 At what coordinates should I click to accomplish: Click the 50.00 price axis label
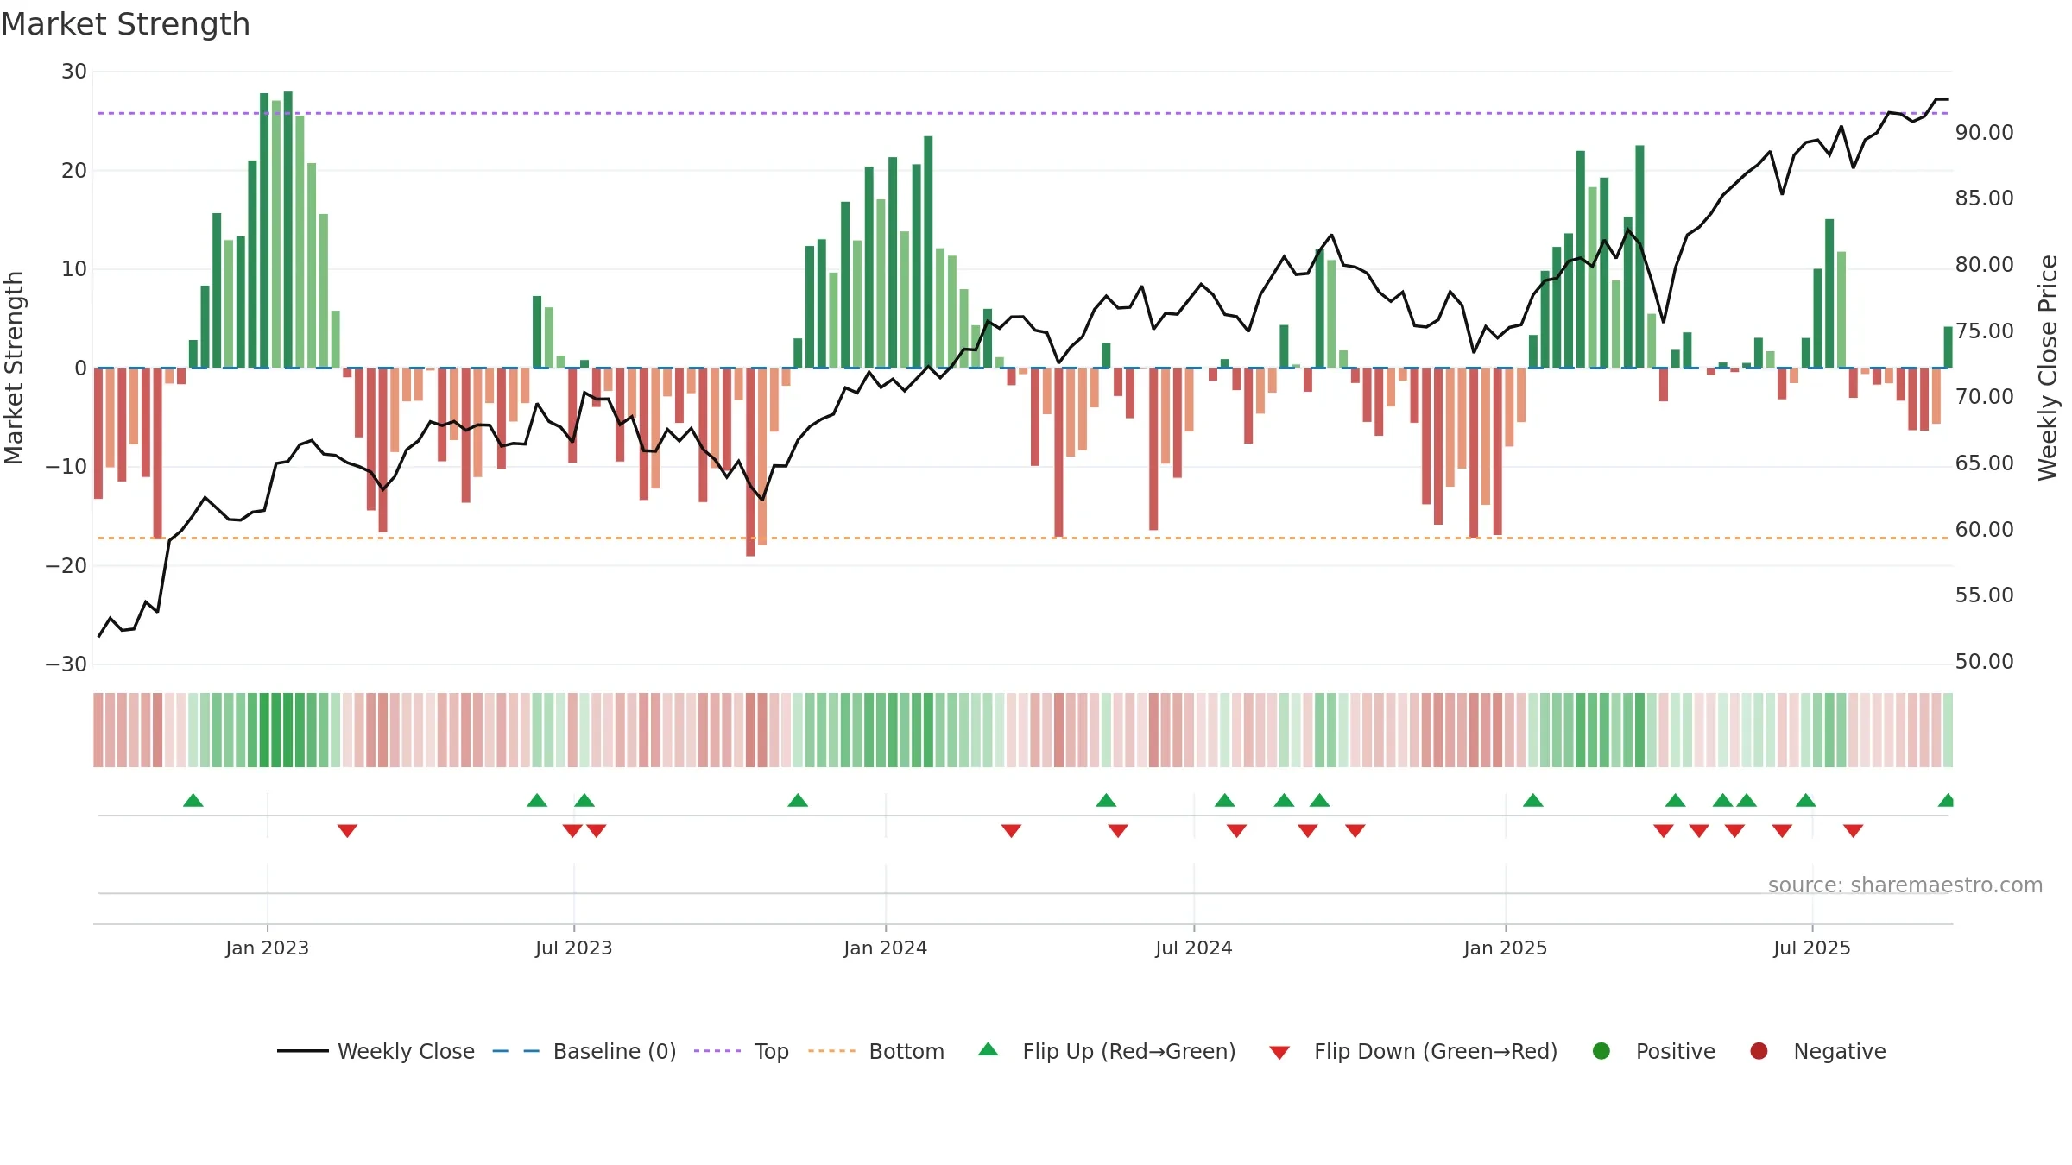coord(1984,662)
